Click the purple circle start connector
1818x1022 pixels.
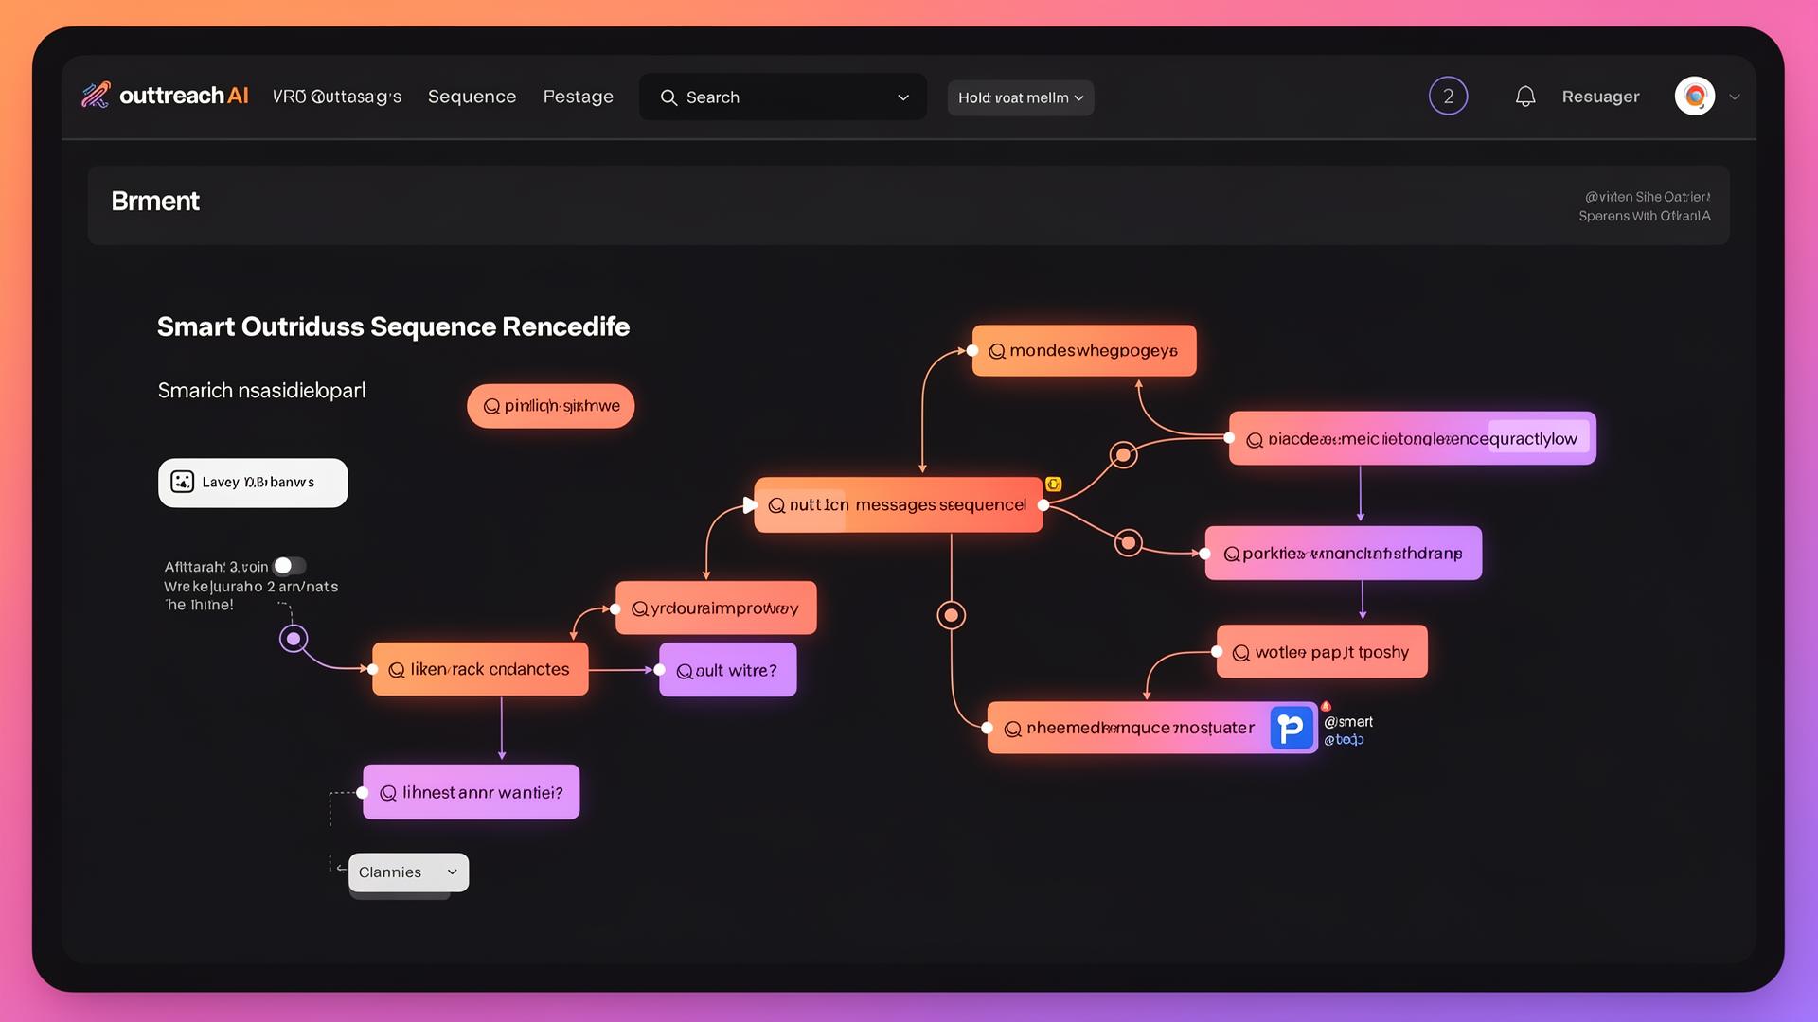(x=294, y=639)
